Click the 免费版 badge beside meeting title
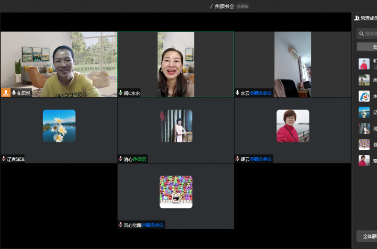This screenshot has width=377, height=249. (243, 7)
